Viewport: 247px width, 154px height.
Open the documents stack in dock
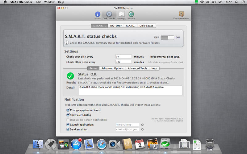(184, 144)
